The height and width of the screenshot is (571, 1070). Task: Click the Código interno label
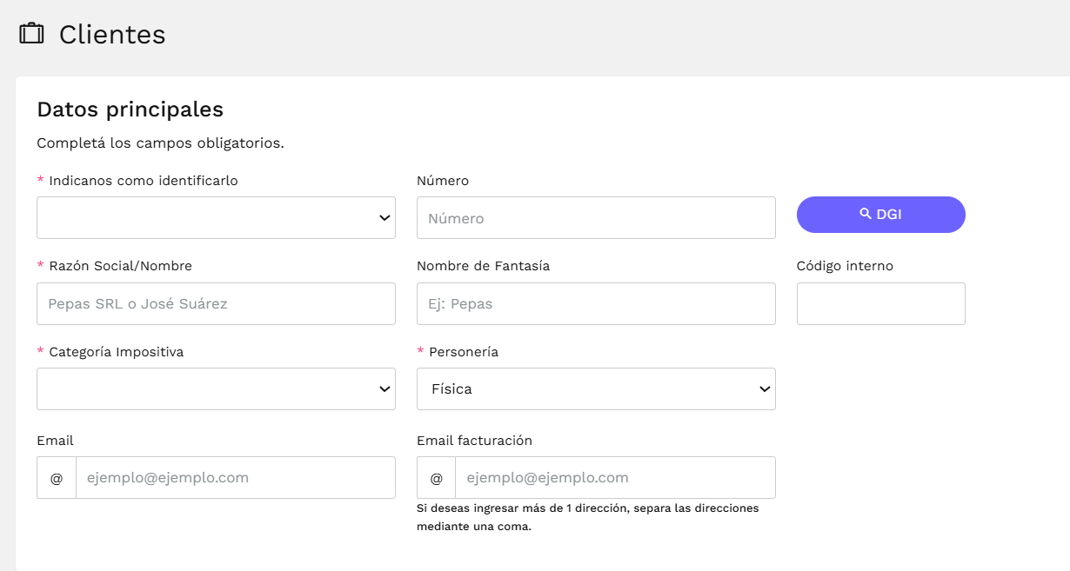click(845, 266)
